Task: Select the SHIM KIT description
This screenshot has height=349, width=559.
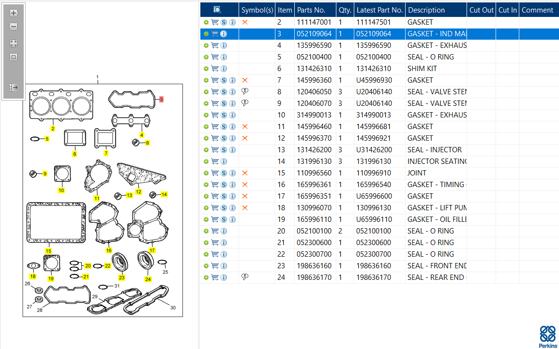Action: pos(422,69)
